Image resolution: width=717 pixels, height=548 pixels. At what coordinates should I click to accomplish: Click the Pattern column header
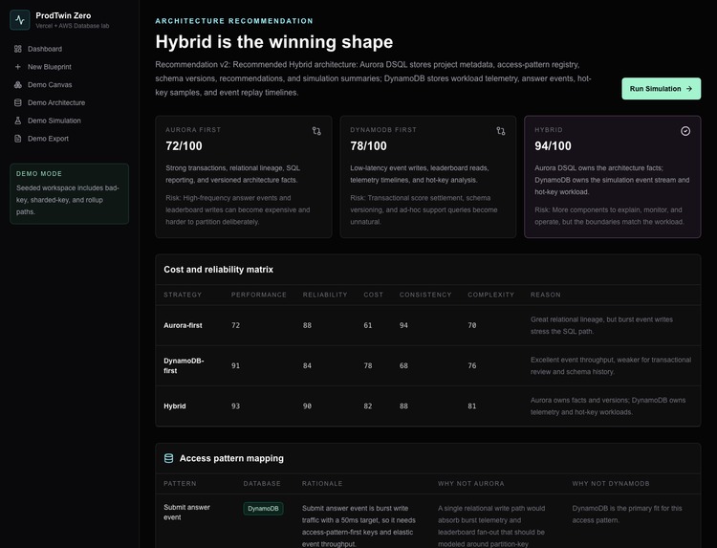(x=180, y=484)
